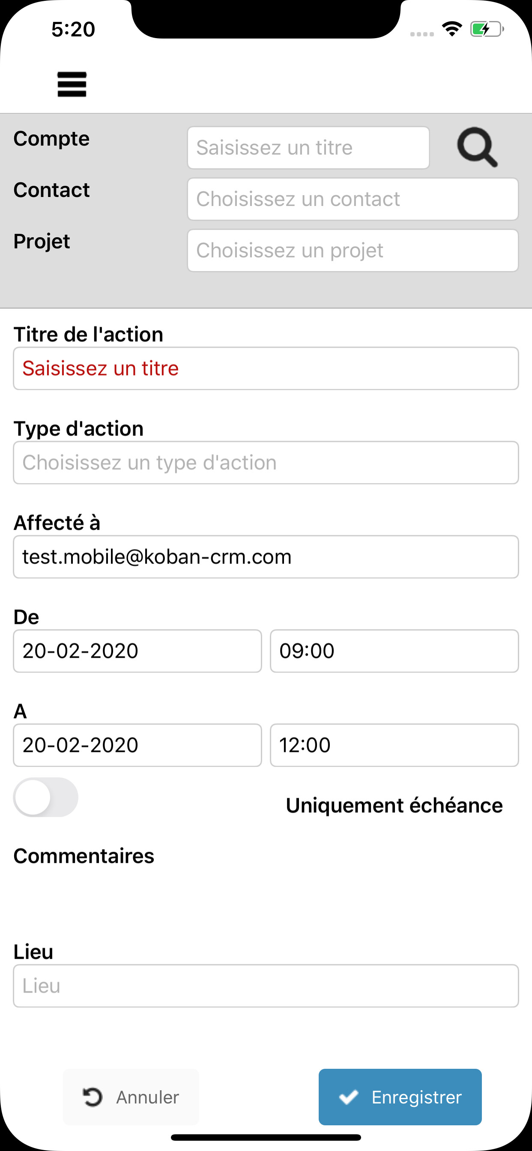Open the Contact chooser dropdown
The image size is (532, 1151).
(x=353, y=199)
